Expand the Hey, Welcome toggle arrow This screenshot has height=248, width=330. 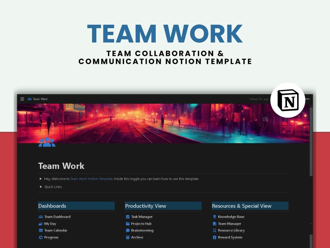[41, 179]
